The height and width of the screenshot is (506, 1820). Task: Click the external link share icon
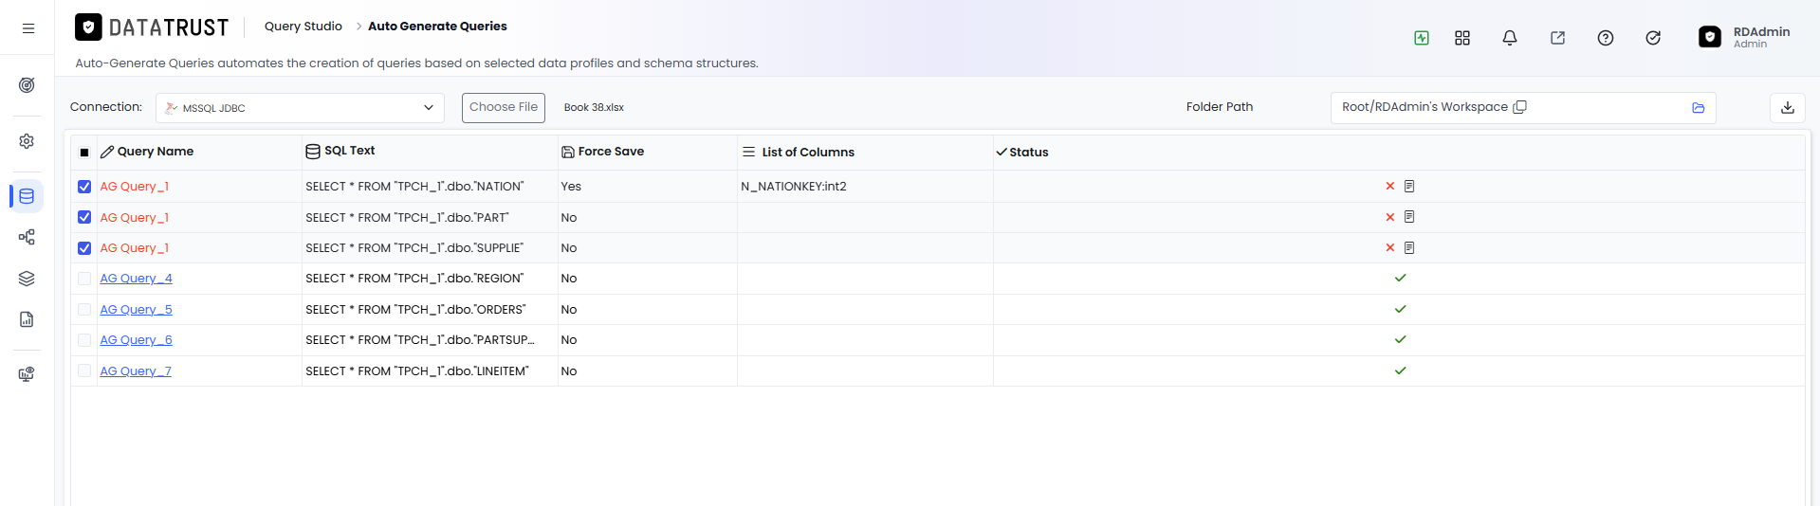click(x=1557, y=38)
